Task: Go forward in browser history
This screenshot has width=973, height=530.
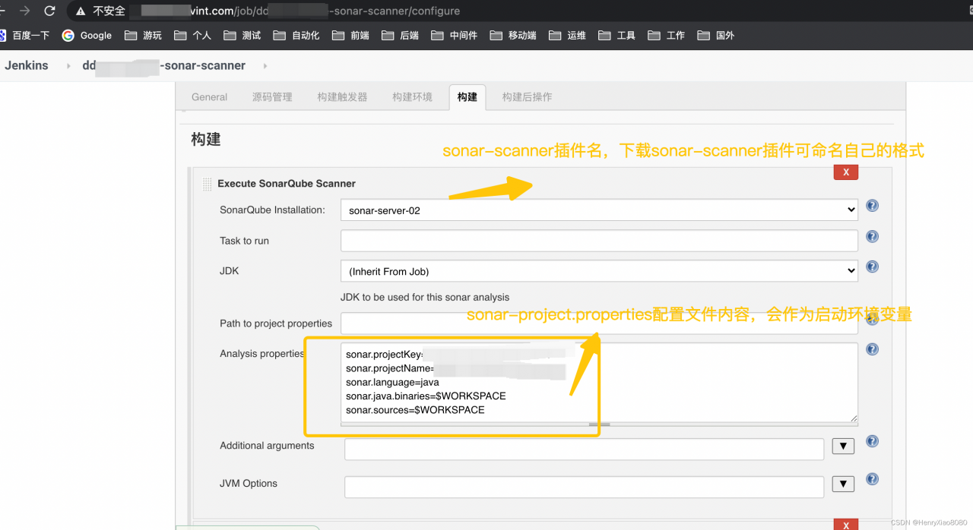Action: click(x=25, y=11)
